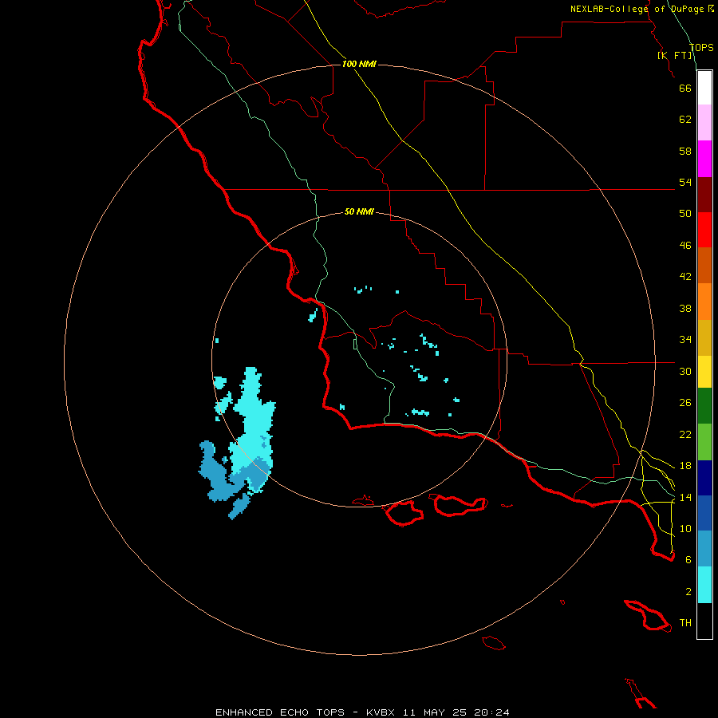The height and width of the screenshot is (718, 718).
Task: Click legend value 54
Action: point(685,182)
